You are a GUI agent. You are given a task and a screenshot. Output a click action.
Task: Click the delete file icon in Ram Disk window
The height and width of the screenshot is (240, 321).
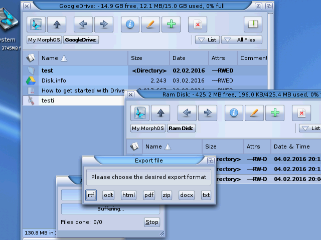[x=301, y=113]
